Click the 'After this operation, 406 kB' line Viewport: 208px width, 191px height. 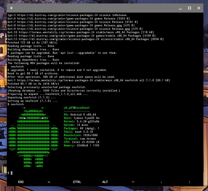tap(61, 77)
